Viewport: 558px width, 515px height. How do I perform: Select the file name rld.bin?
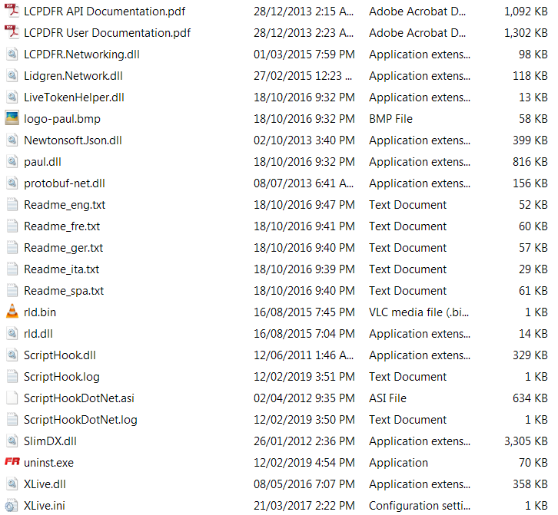click(40, 312)
